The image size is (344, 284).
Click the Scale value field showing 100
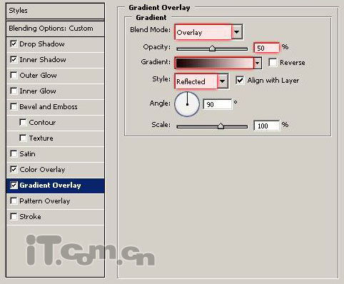[x=267, y=126]
